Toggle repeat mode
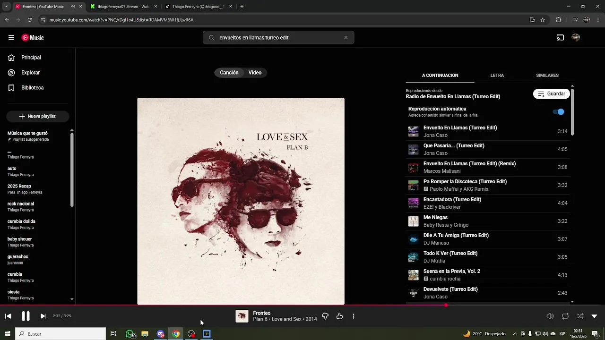This screenshot has width=605, height=340. (x=565, y=316)
